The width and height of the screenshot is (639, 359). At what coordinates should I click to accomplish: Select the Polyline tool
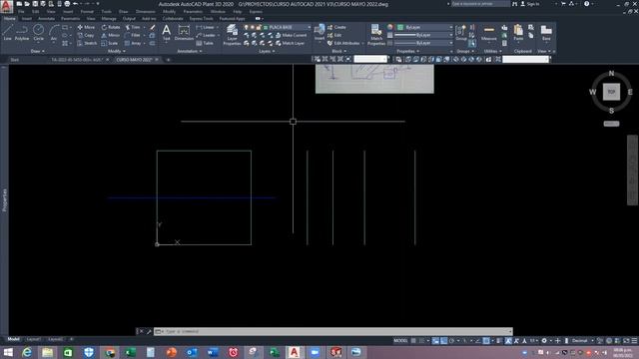click(x=22, y=33)
